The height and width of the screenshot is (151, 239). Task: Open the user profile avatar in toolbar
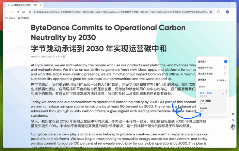227,12
